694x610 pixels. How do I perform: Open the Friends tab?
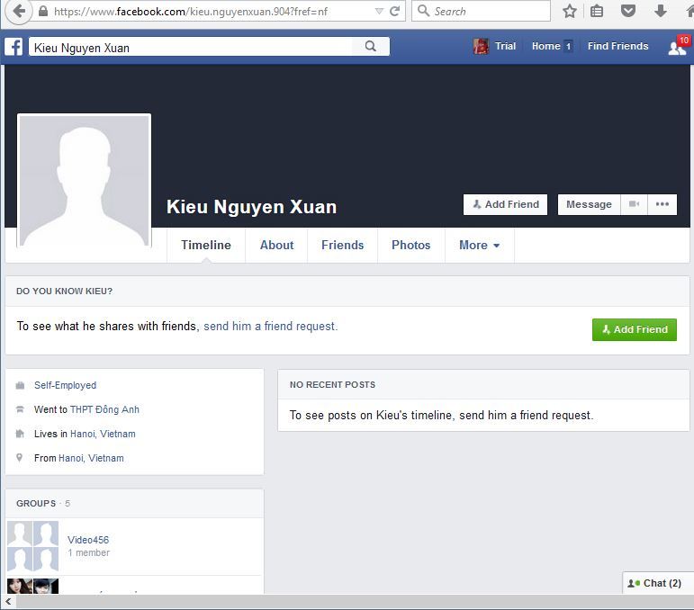(x=343, y=245)
